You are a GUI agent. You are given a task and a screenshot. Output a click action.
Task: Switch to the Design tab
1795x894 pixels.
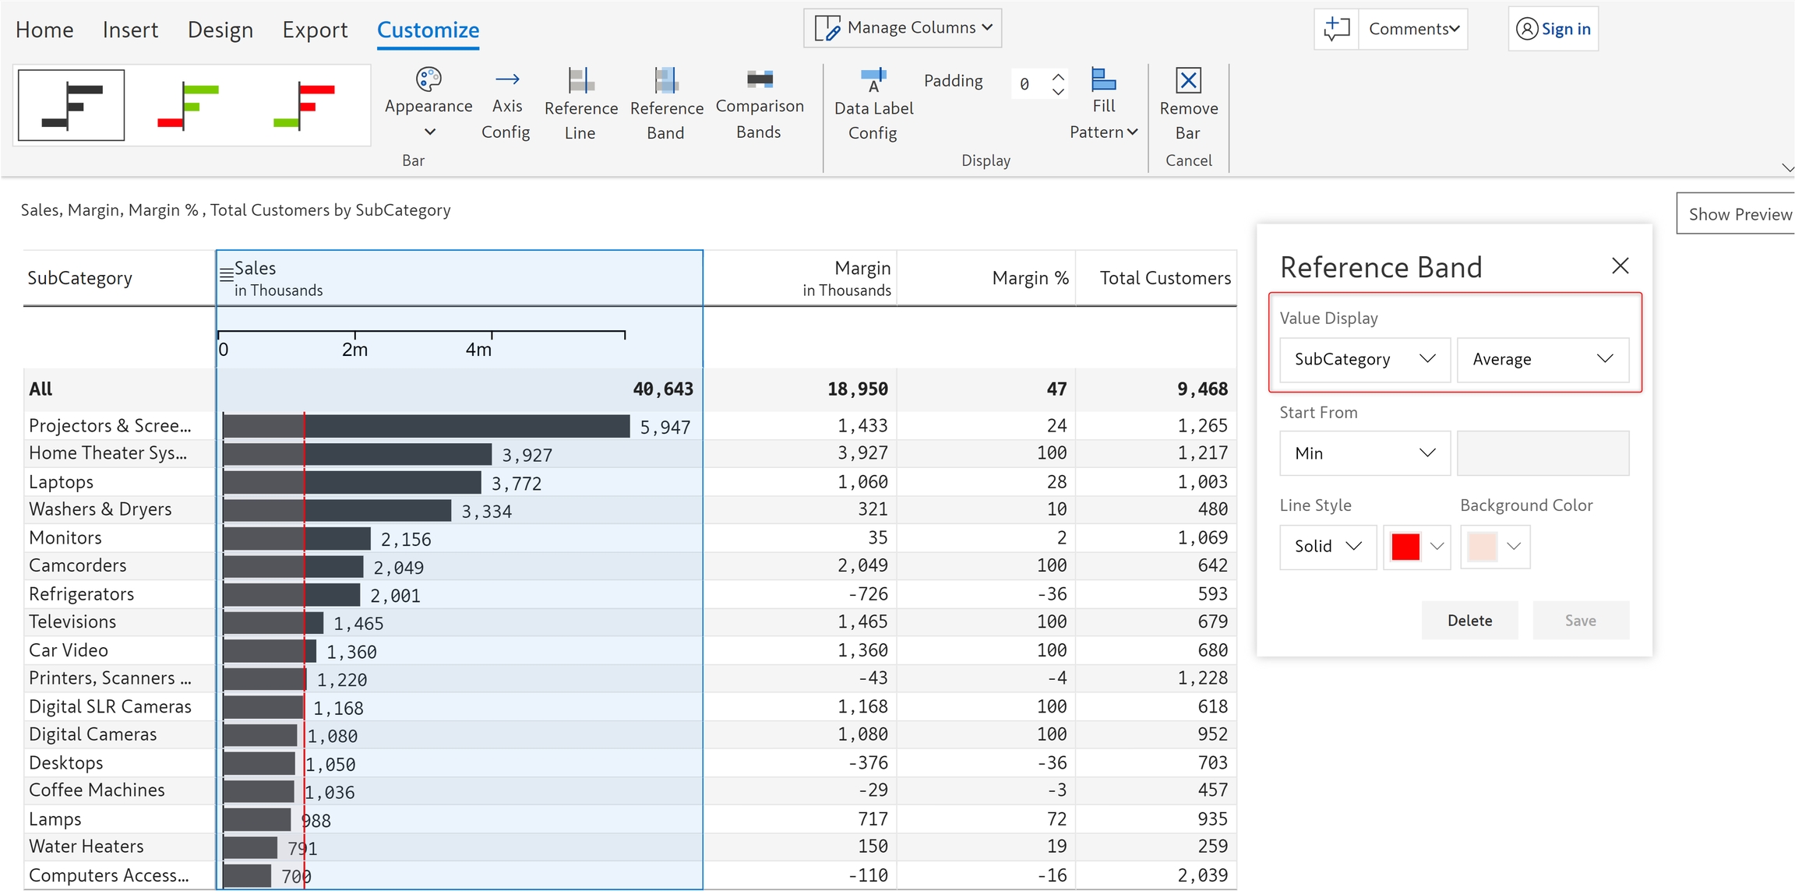pyautogui.click(x=220, y=30)
